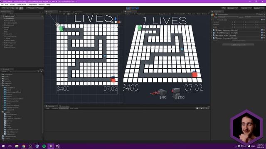The width and height of the screenshot is (266, 149).
Task: Open the Static options dropdown arrow
Action: pos(264,14)
